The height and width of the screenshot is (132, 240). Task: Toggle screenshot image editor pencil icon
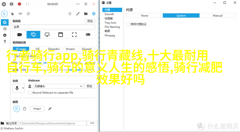[x=50, y=109]
